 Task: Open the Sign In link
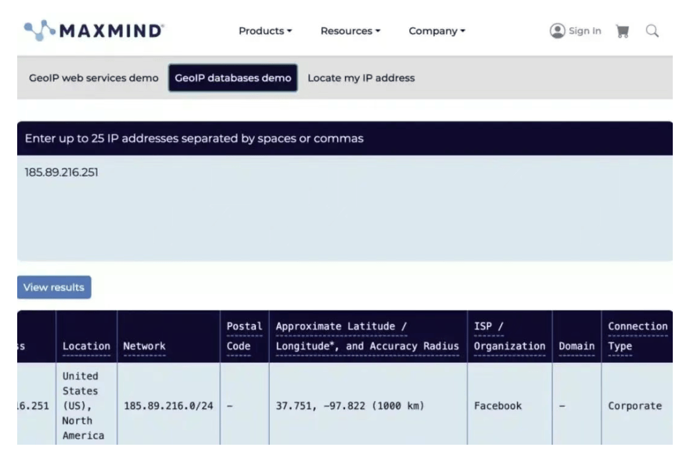click(x=584, y=30)
